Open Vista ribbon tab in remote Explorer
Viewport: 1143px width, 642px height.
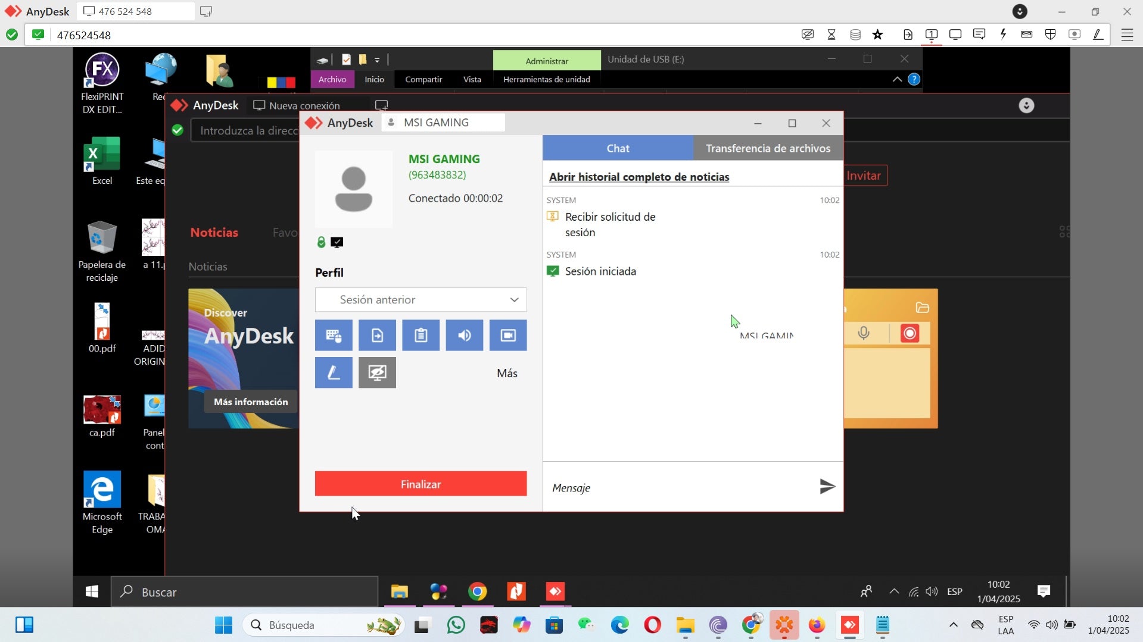(472, 79)
